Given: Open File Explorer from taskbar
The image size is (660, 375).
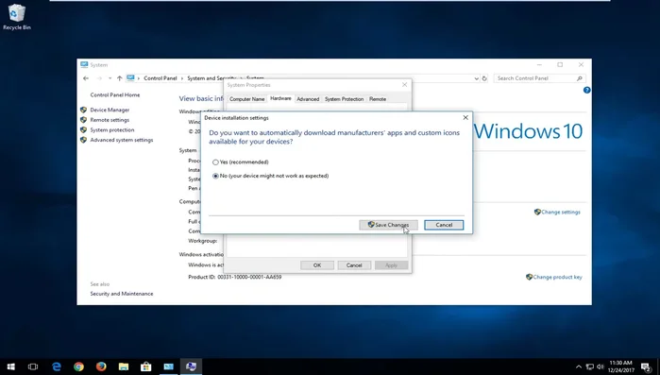Looking at the screenshot, I should [124, 366].
